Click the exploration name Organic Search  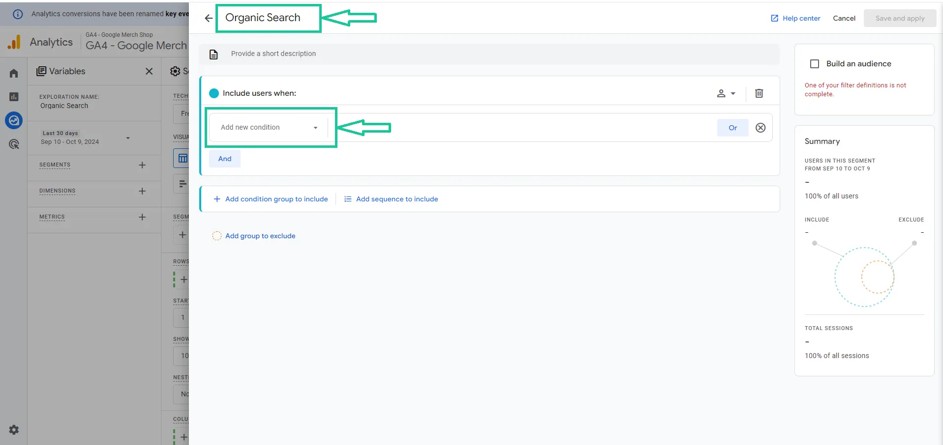64,106
